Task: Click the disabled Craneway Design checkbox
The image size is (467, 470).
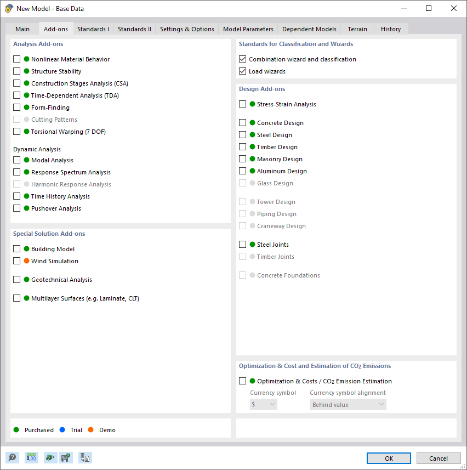Action: [243, 226]
